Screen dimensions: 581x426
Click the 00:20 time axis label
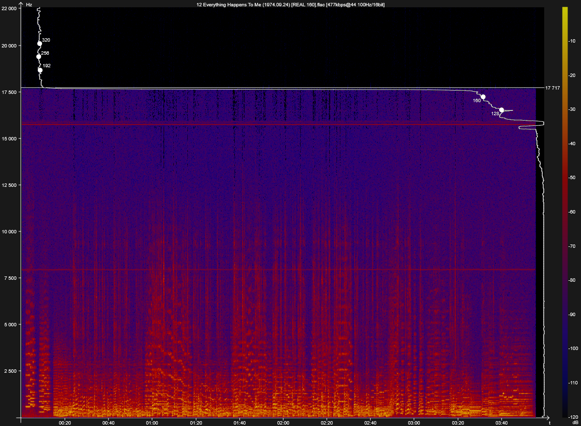click(65, 423)
